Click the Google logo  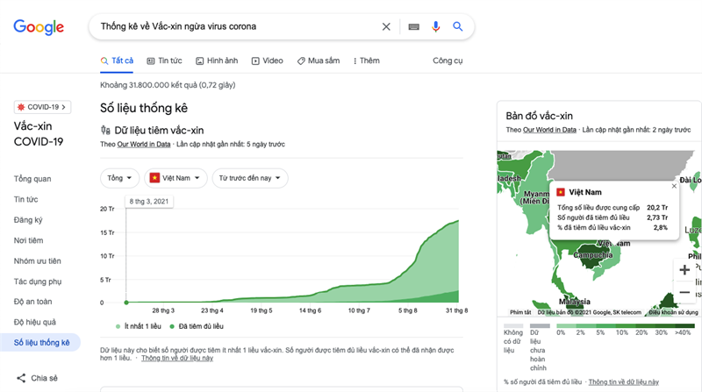tap(39, 27)
